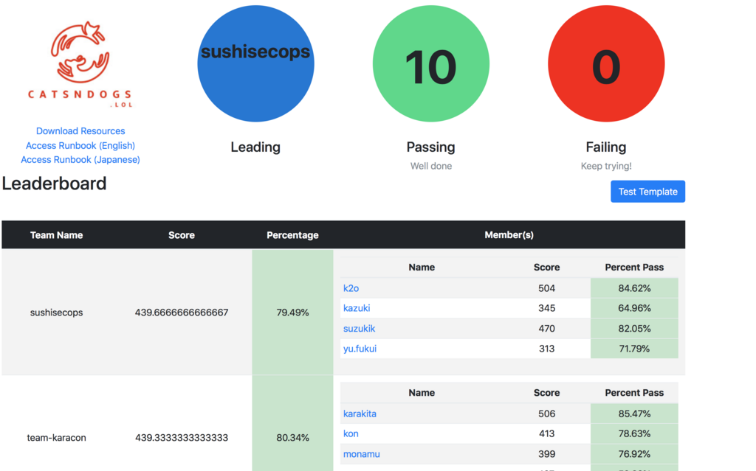Image resolution: width=756 pixels, height=471 pixels.
Task: Click the Keep trying! caption
Action: click(x=606, y=166)
